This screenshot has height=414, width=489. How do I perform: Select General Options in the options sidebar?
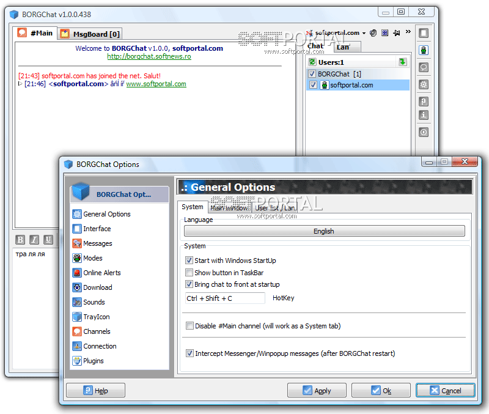pyautogui.click(x=101, y=214)
